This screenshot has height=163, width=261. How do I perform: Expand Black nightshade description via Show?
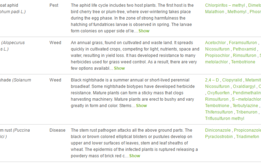(x=142, y=106)
